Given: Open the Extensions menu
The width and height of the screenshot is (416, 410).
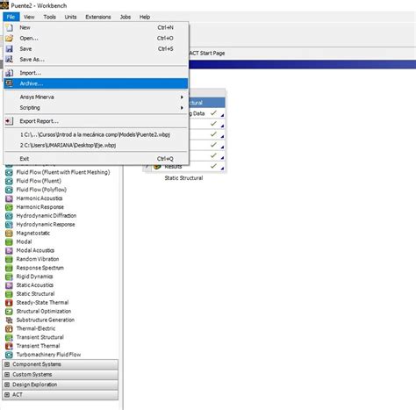Looking at the screenshot, I should tap(98, 17).
